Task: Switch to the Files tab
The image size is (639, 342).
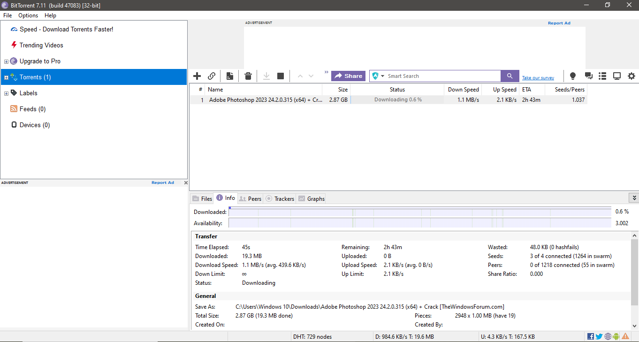Action: [x=202, y=198]
